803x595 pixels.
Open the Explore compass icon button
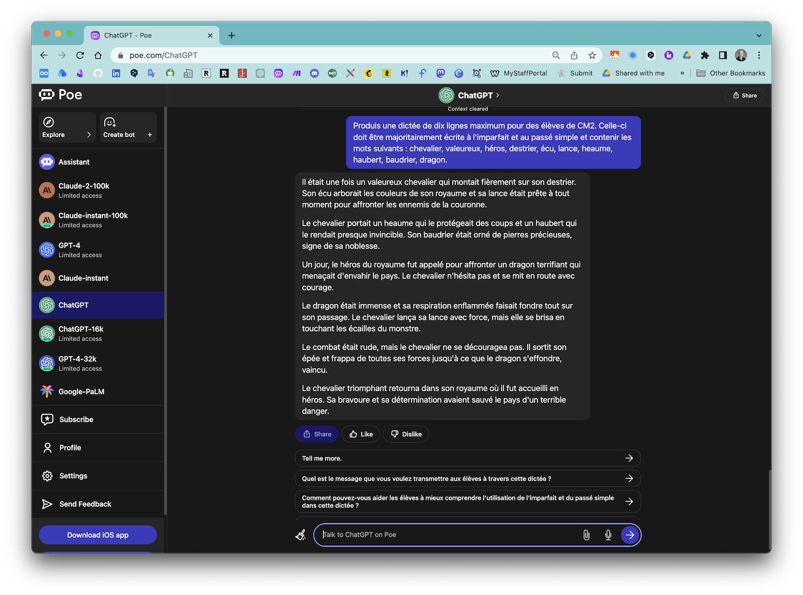(x=49, y=122)
